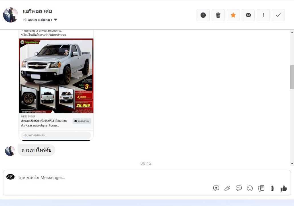The image size is (294, 206).
Task: Click the scrollbar down arrow
Action: coord(292,164)
